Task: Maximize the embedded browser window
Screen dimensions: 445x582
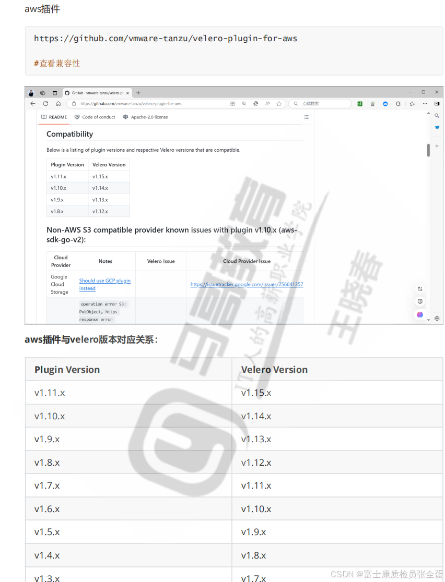Action: click(x=424, y=92)
